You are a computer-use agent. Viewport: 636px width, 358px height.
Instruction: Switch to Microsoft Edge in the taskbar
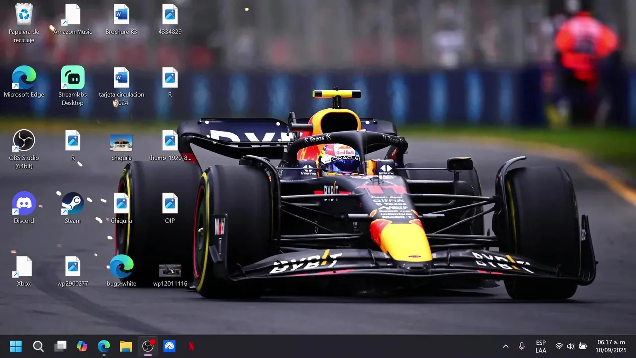104,346
